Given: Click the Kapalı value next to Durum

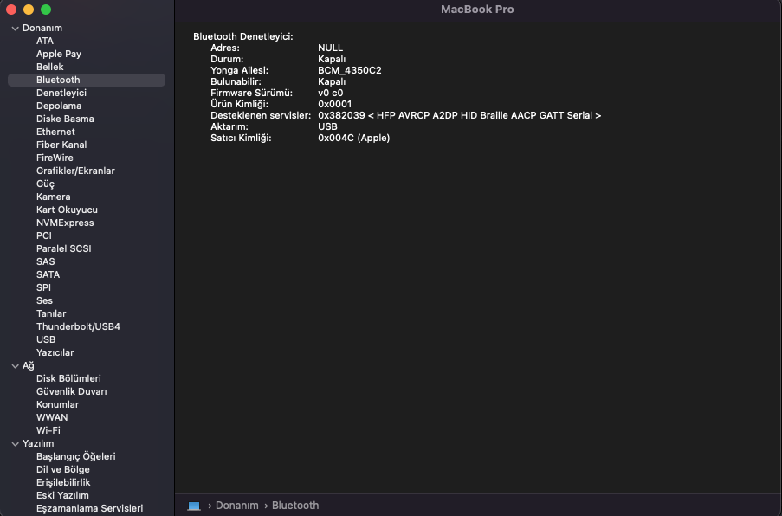Looking at the screenshot, I should (x=332, y=60).
